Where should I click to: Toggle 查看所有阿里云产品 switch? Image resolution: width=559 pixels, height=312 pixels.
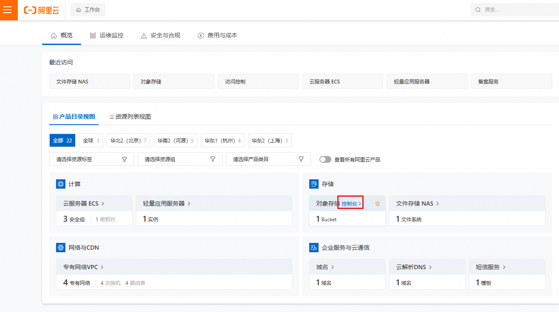click(325, 159)
